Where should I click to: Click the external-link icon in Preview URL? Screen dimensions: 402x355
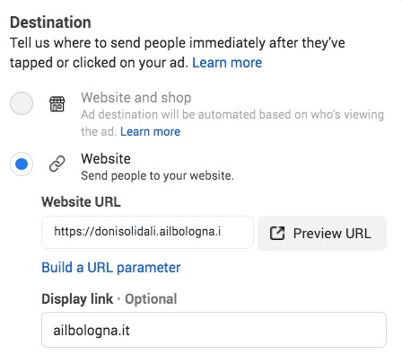click(x=277, y=234)
